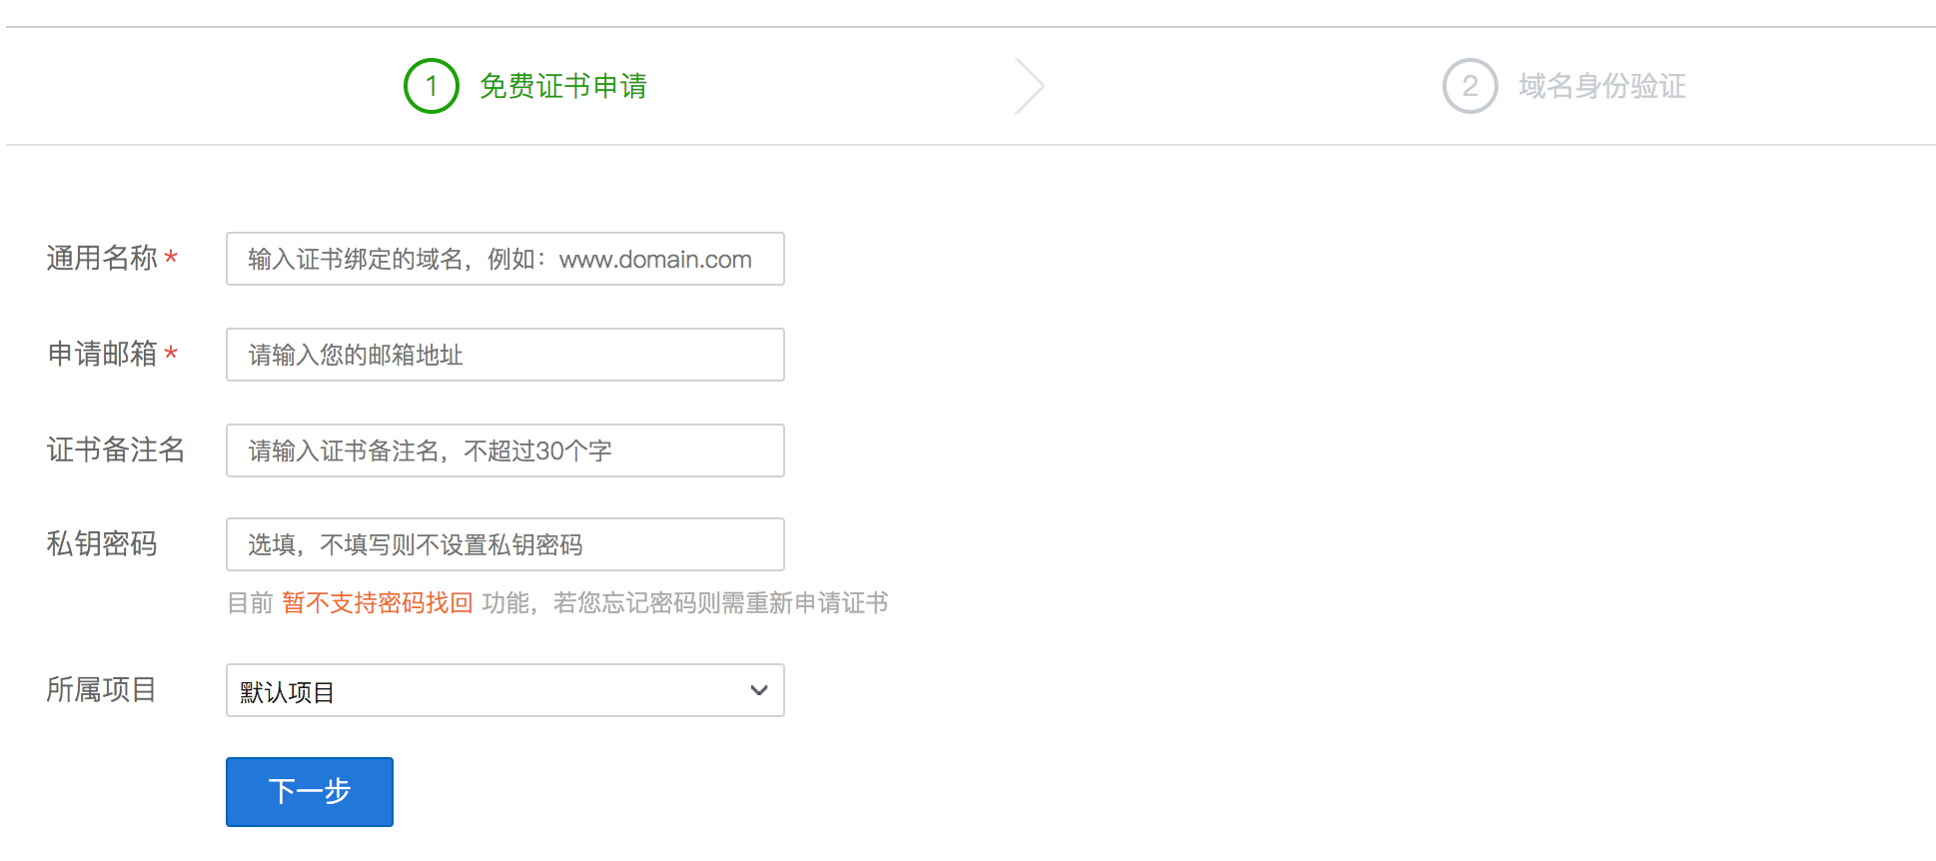The height and width of the screenshot is (861, 1936).
Task: Focus the 通用名称 domain input field
Action: (x=504, y=259)
